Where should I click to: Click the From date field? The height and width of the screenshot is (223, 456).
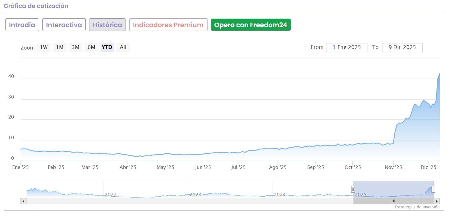click(x=347, y=48)
